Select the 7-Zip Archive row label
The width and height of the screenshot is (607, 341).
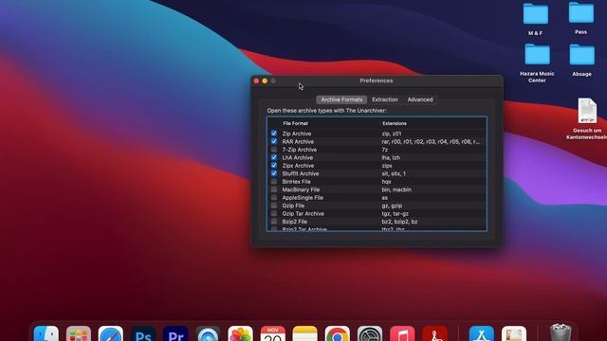click(x=300, y=150)
